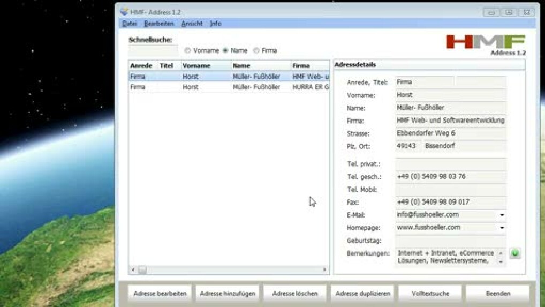Viewport: 545px width, 307px height.
Task: Click the Adresse bearbeiten button
Action: pyautogui.click(x=160, y=294)
